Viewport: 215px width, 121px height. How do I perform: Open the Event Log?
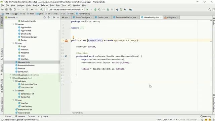(206, 116)
